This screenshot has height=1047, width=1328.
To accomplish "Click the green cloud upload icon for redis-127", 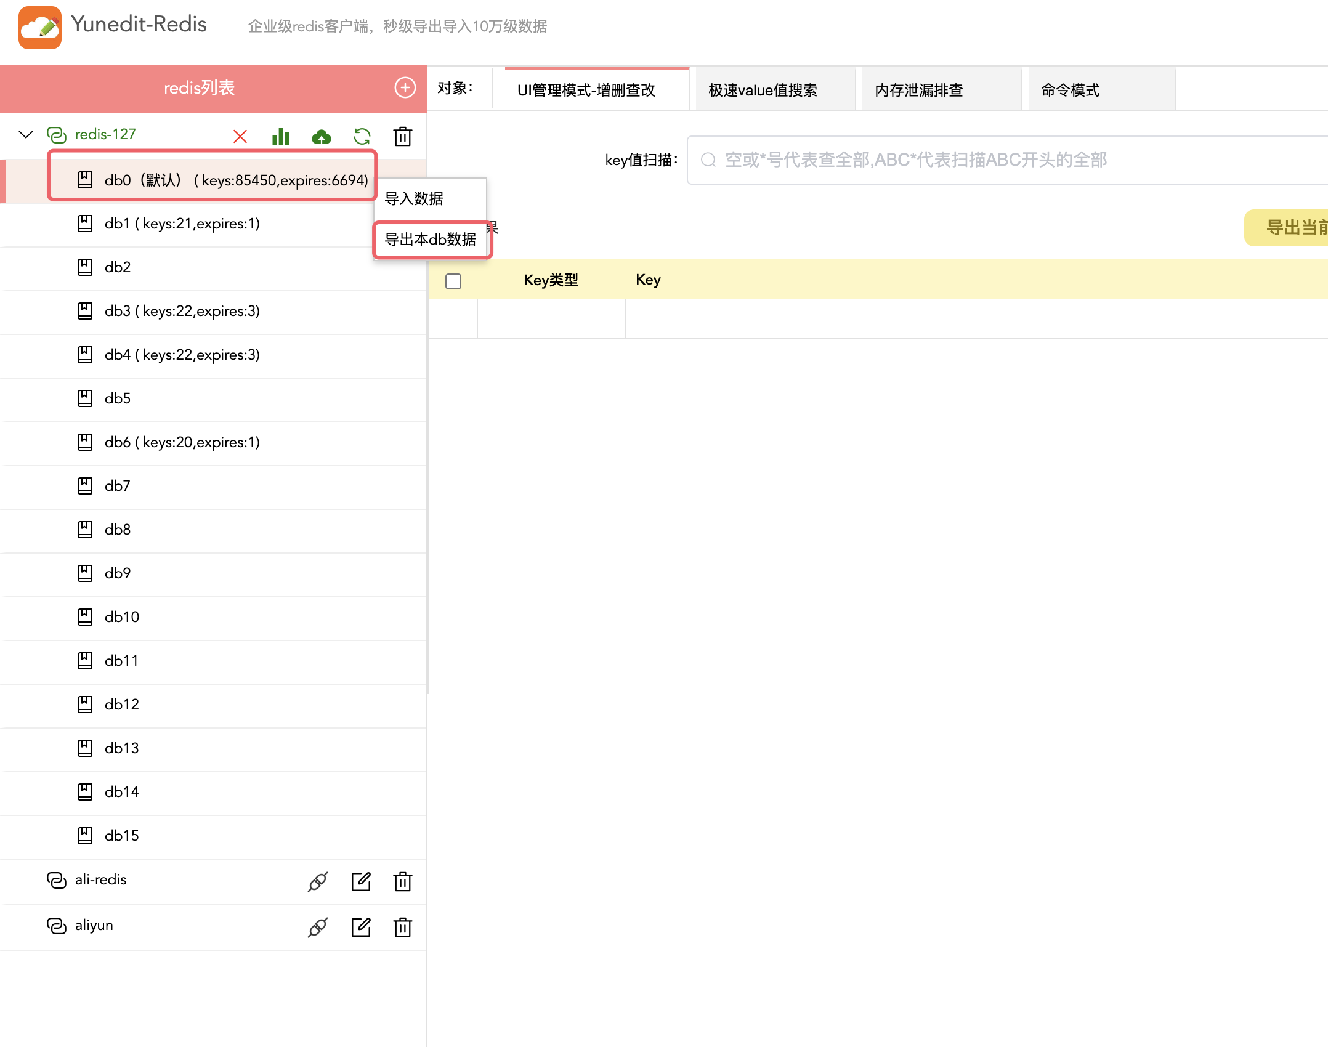I will click(x=321, y=136).
